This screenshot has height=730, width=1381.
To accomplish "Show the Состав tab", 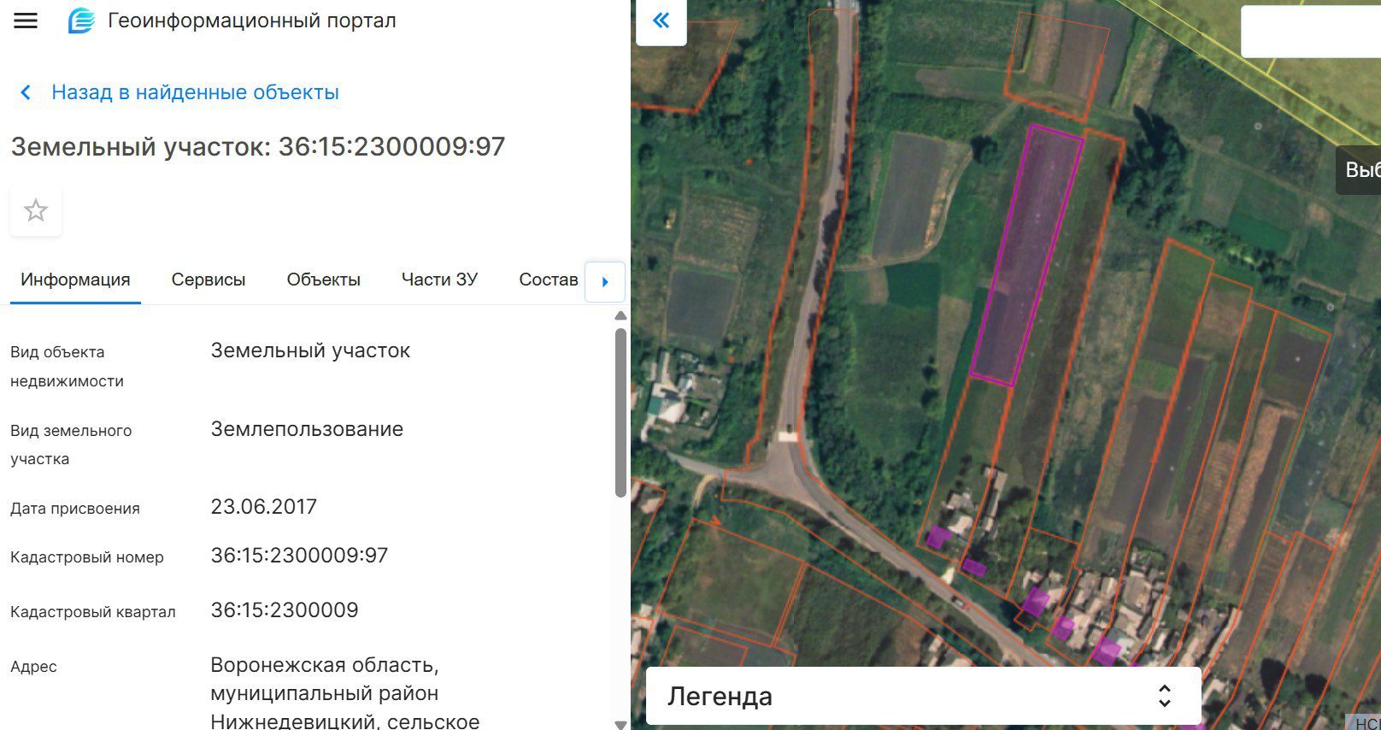I will tap(549, 280).
